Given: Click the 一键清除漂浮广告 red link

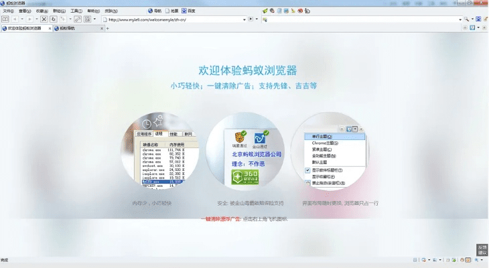Looking at the screenshot, I should [x=221, y=219].
